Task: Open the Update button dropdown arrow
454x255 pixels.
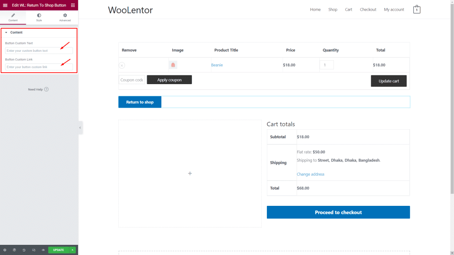Action: click(x=72, y=250)
